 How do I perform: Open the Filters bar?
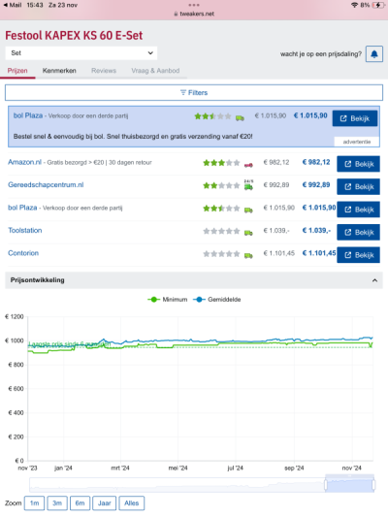coord(194,93)
